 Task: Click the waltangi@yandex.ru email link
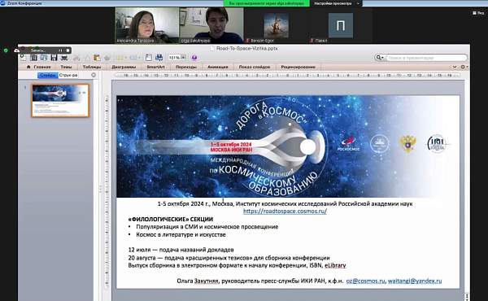point(415,281)
